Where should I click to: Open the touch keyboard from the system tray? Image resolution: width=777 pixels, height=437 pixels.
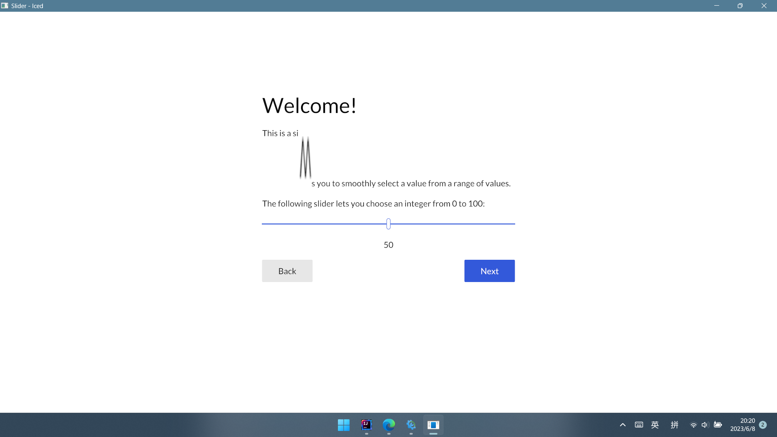639,425
